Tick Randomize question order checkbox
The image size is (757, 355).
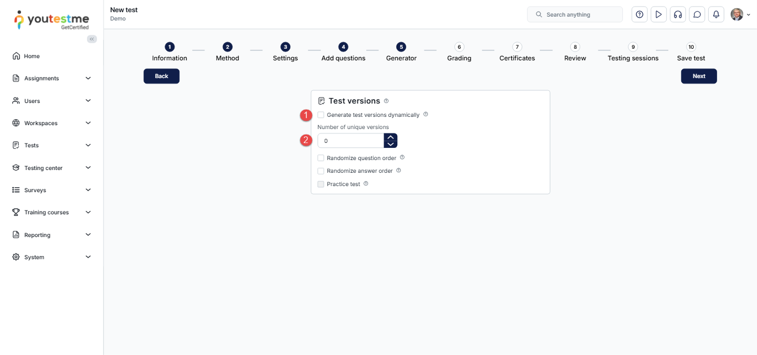tap(321, 158)
